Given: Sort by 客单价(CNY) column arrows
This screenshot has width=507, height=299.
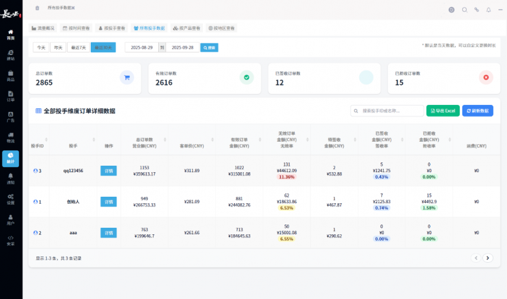Looking at the screenshot, I should click(213, 140).
